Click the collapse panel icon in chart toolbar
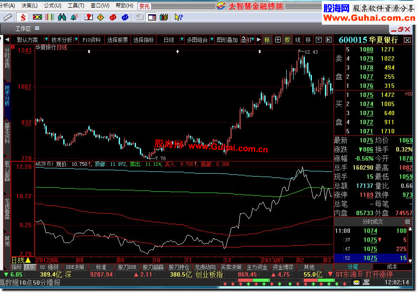This screenshot has height=293, width=418. click(318, 40)
